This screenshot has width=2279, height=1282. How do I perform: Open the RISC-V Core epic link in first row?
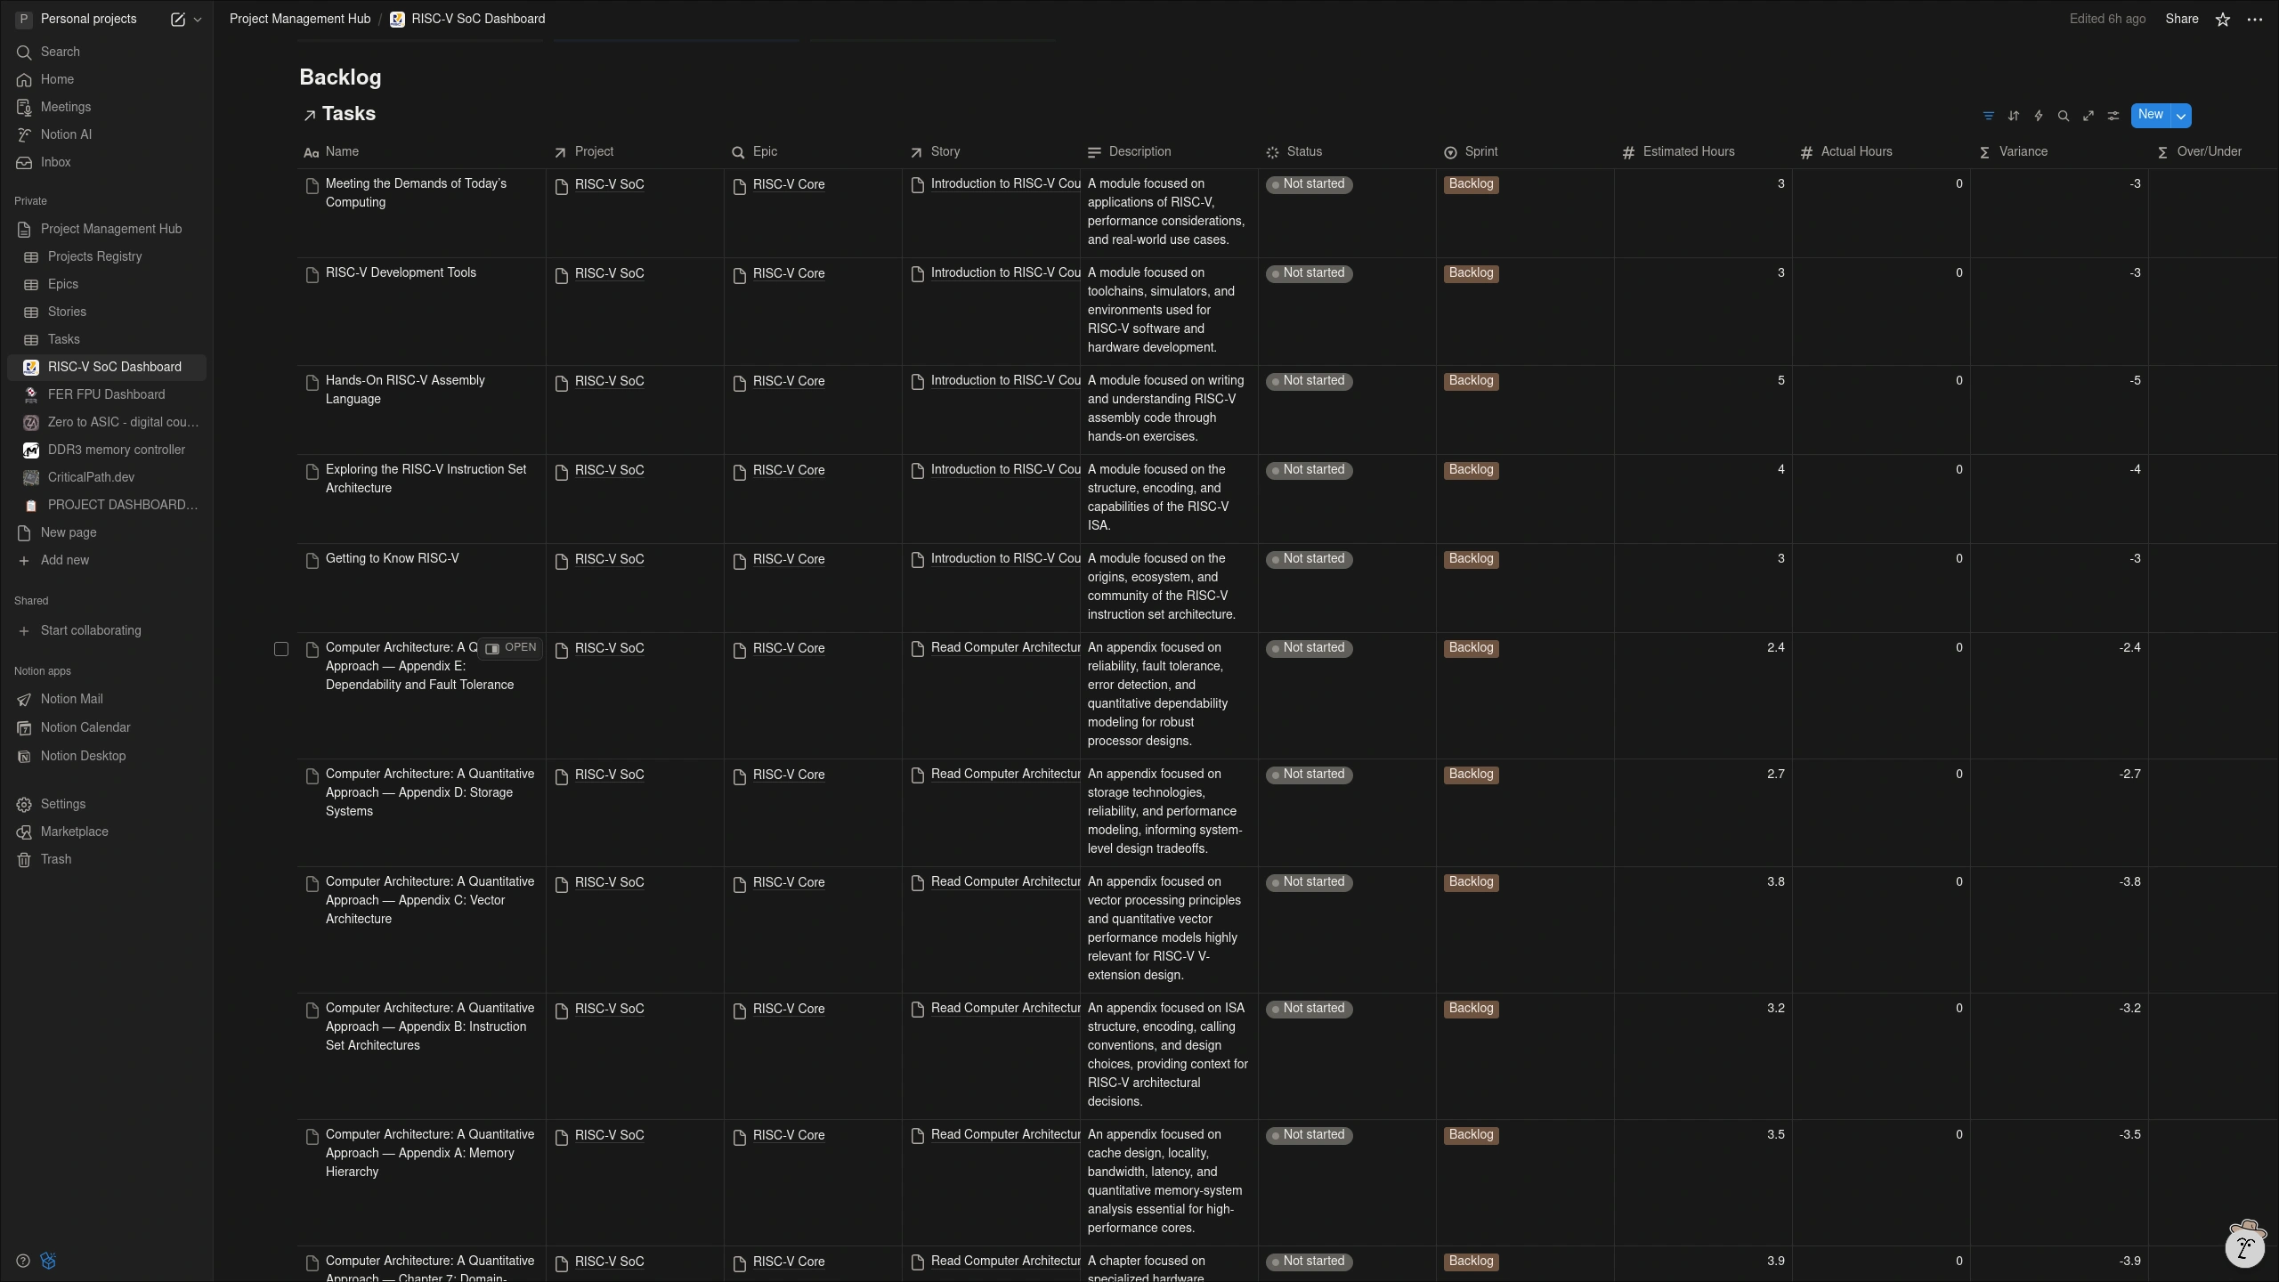click(788, 184)
